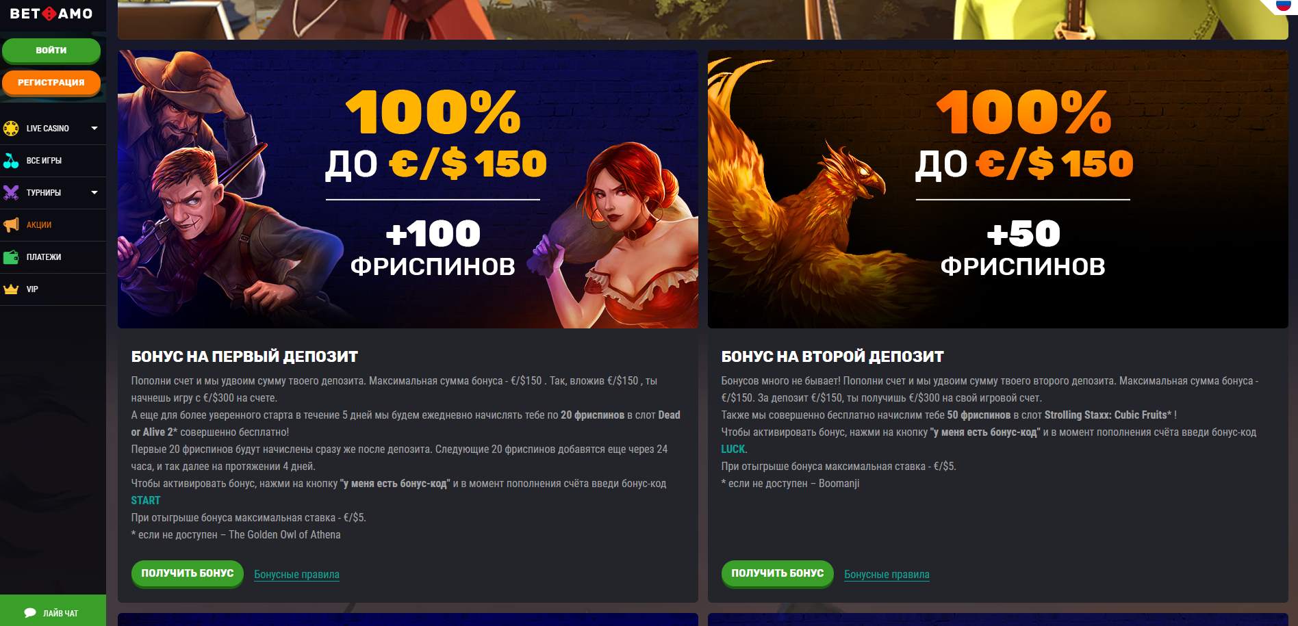Click the cherry icon for Все игры

tap(11, 160)
